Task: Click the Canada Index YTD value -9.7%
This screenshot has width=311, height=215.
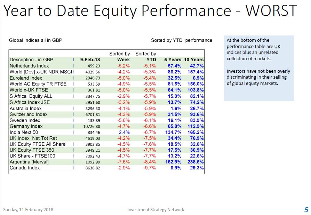Action: pos(150,168)
